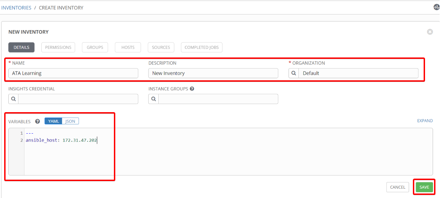
Task: Switch variables format to JSON
Action: pyautogui.click(x=70, y=121)
